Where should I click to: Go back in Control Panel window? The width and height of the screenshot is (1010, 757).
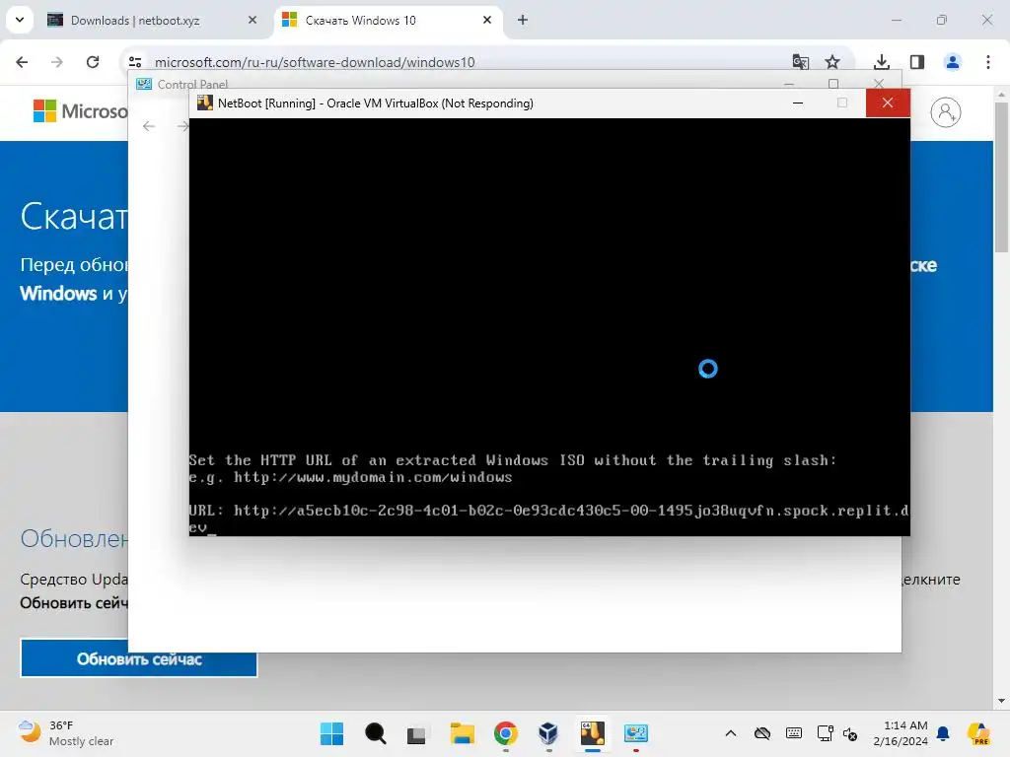point(149,126)
